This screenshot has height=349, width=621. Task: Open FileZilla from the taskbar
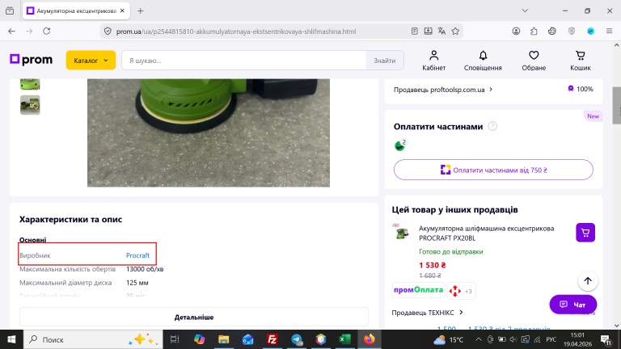coord(272,339)
